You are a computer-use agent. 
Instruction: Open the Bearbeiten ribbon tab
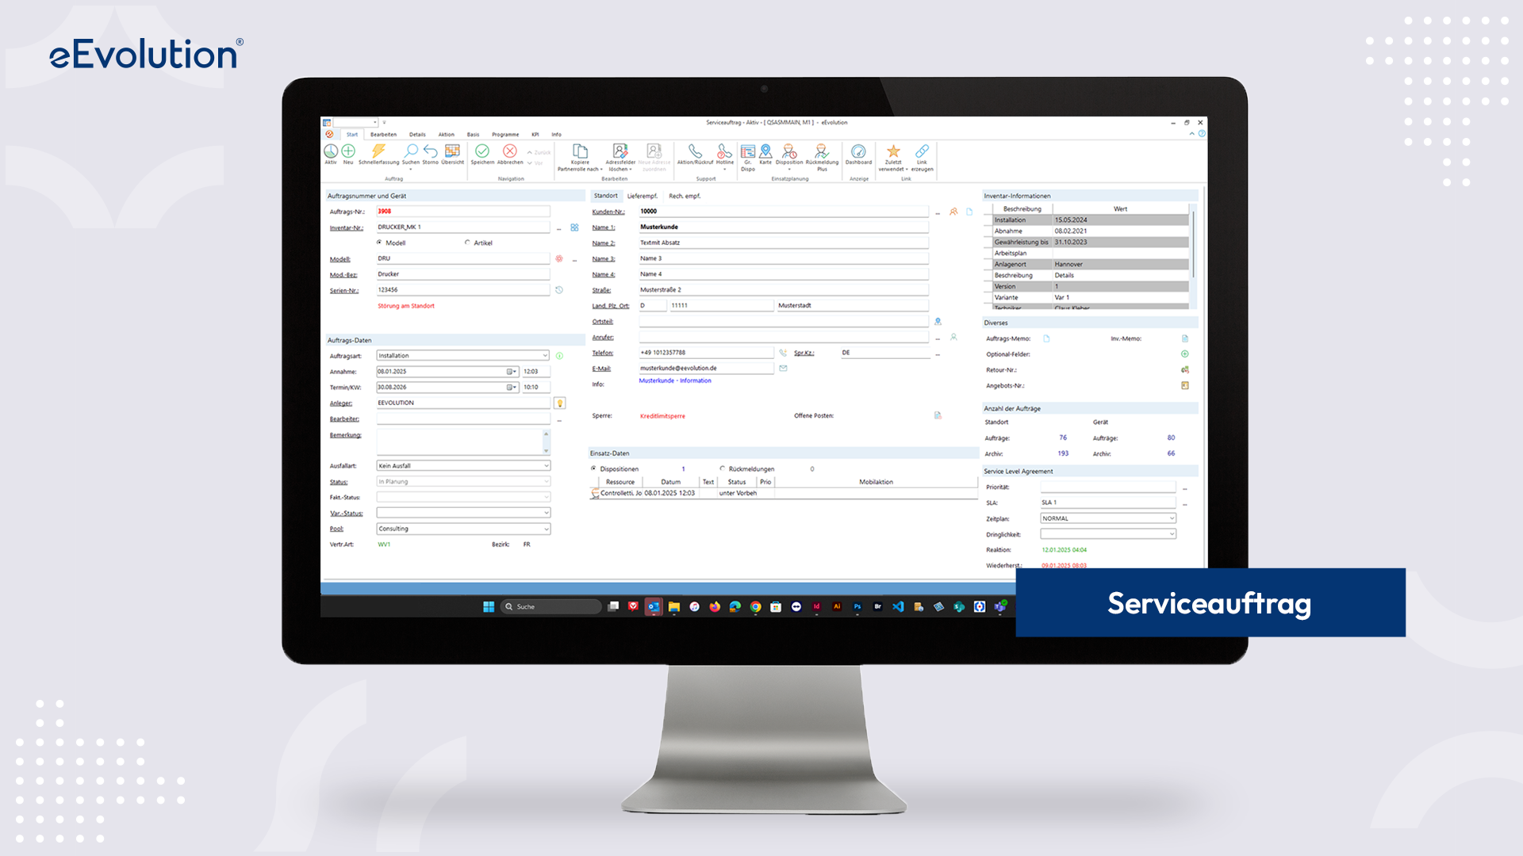383,135
